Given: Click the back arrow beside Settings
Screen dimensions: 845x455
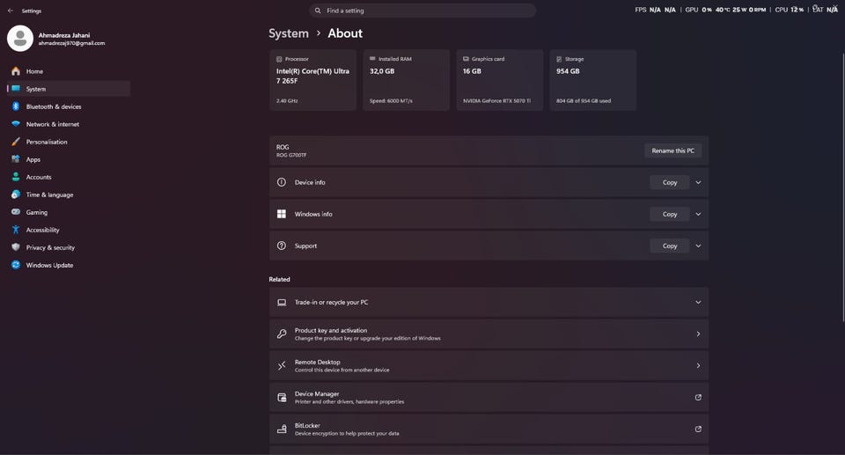Looking at the screenshot, I should coord(11,11).
